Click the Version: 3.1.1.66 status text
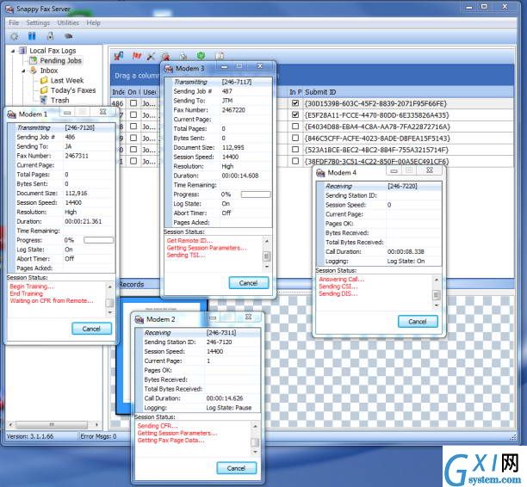Screen dimensions: 527x487 [30, 436]
